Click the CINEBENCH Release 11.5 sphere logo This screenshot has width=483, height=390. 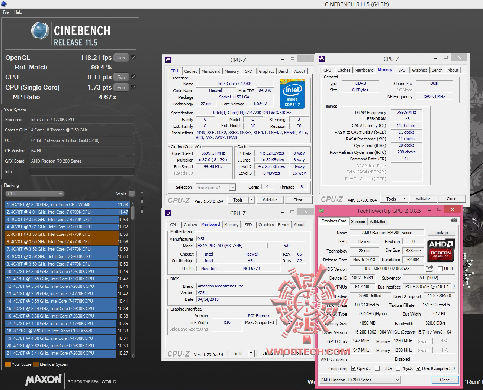[x=40, y=30]
